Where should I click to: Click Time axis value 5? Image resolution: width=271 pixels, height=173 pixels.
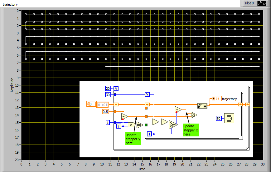click(x=62, y=164)
